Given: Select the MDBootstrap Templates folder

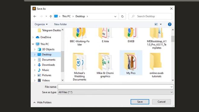Looking at the screenshot, I should pos(157,39).
